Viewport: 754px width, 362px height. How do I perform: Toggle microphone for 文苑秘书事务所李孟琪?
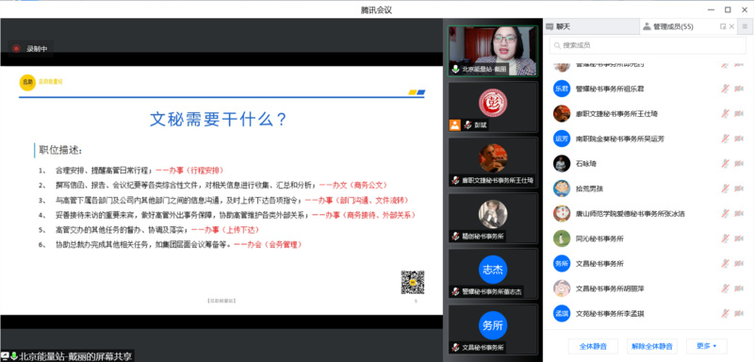[x=725, y=313]
